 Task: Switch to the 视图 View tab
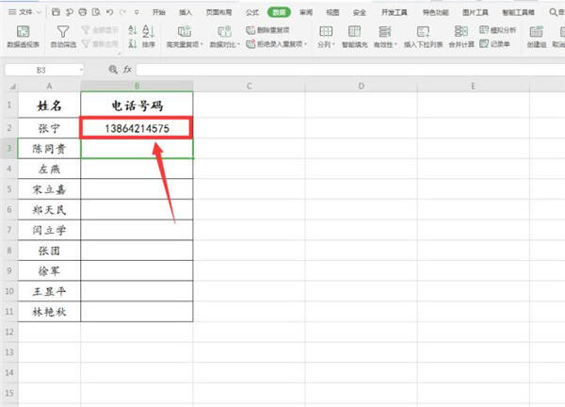pyautogui.click(x=332, y=12)
